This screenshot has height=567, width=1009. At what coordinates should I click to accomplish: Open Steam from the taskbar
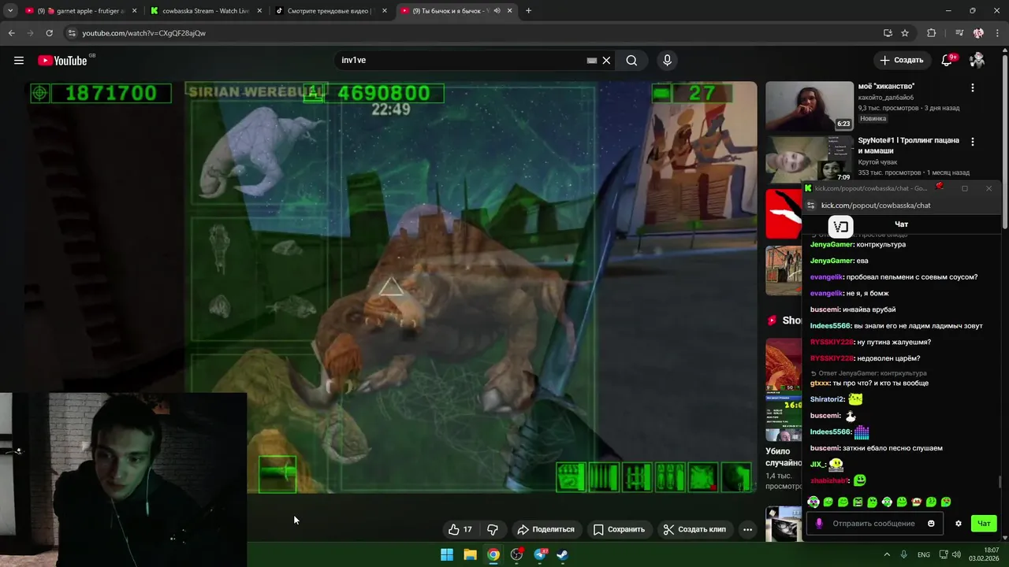(562, 554)
